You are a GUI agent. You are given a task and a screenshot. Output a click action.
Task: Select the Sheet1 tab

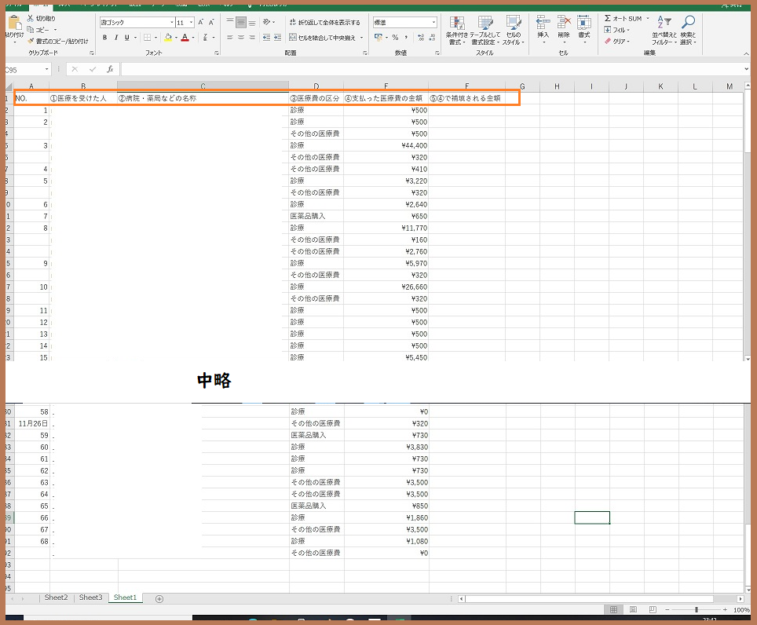(x=125, y=597)
